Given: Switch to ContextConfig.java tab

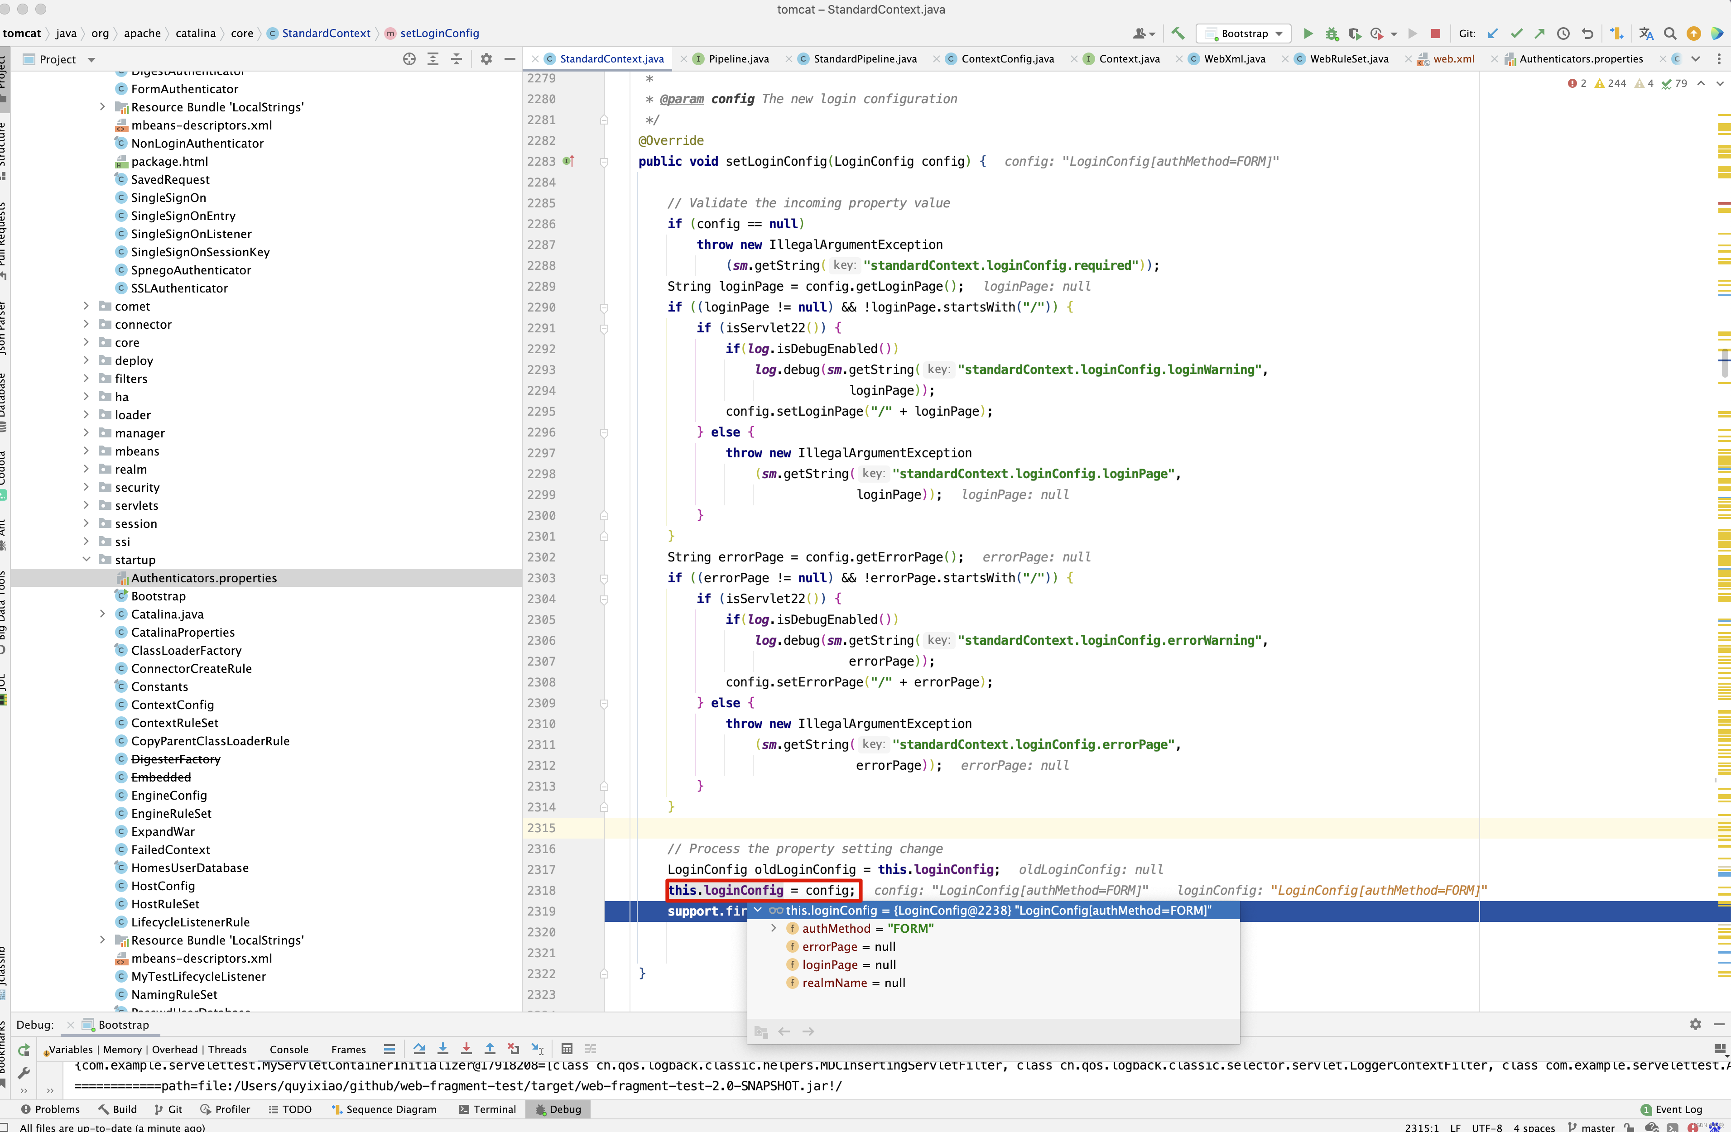Looking at the screenshot, I should tap(1007, 59).
